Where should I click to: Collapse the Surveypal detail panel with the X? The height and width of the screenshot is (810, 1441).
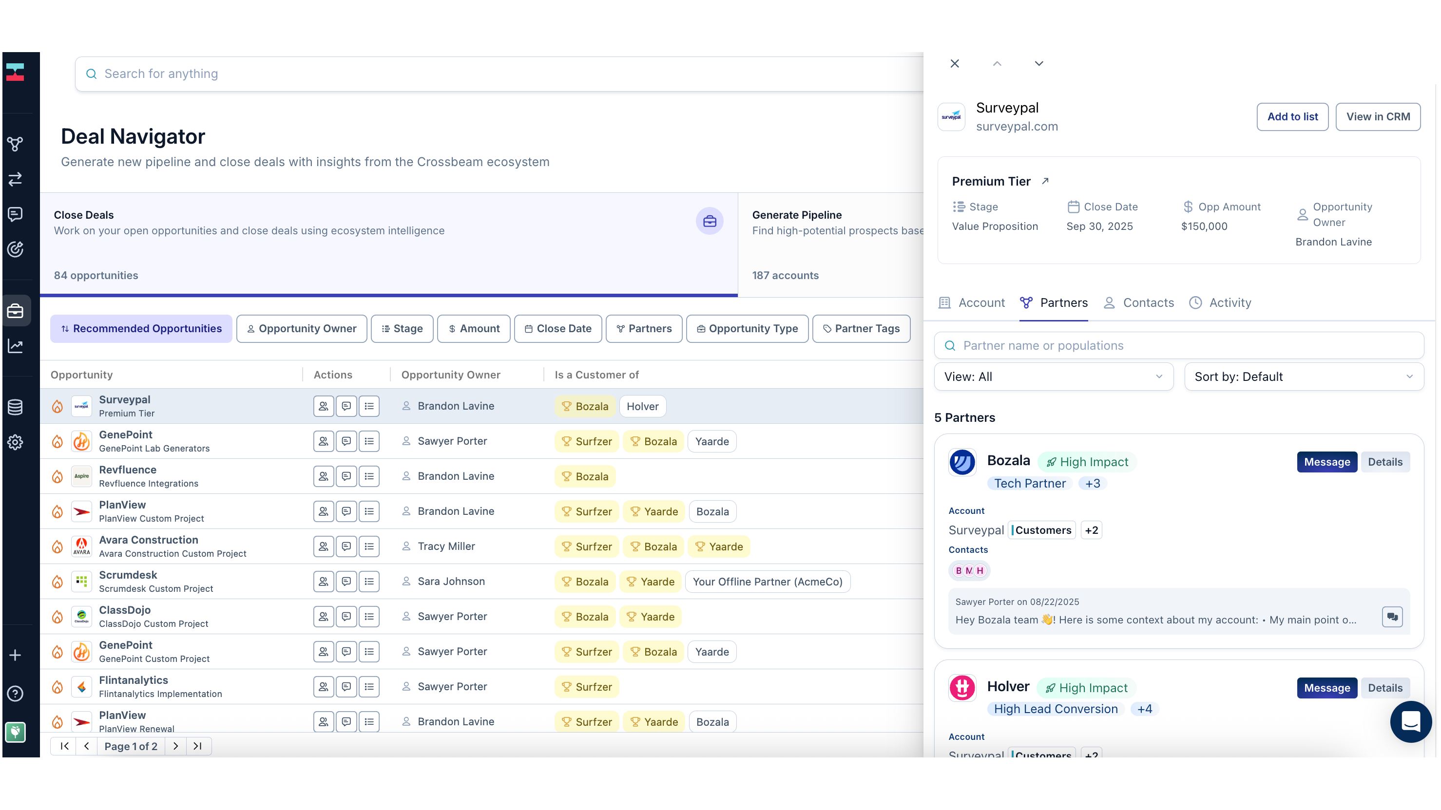tap(954, 63)
